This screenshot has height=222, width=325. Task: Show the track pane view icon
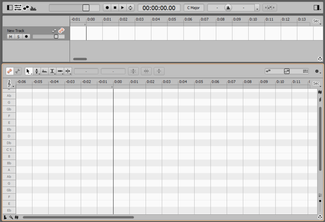tap(18, 8)
